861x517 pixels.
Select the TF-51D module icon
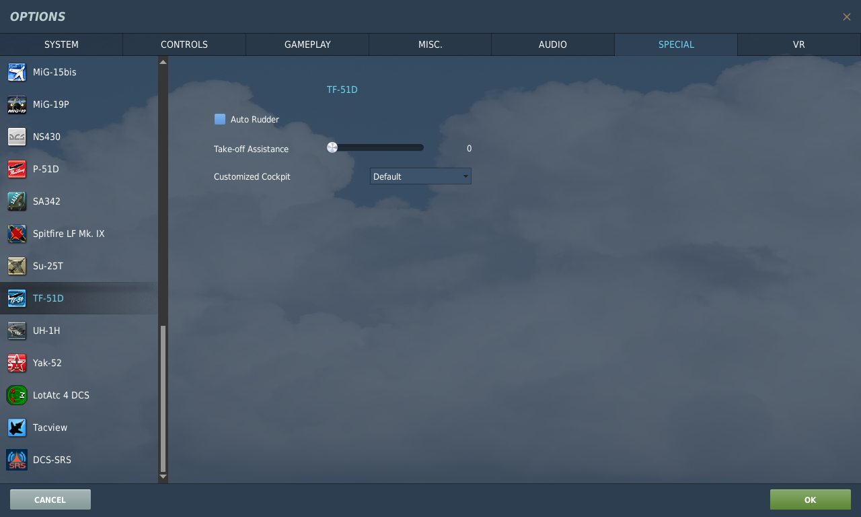17,298
